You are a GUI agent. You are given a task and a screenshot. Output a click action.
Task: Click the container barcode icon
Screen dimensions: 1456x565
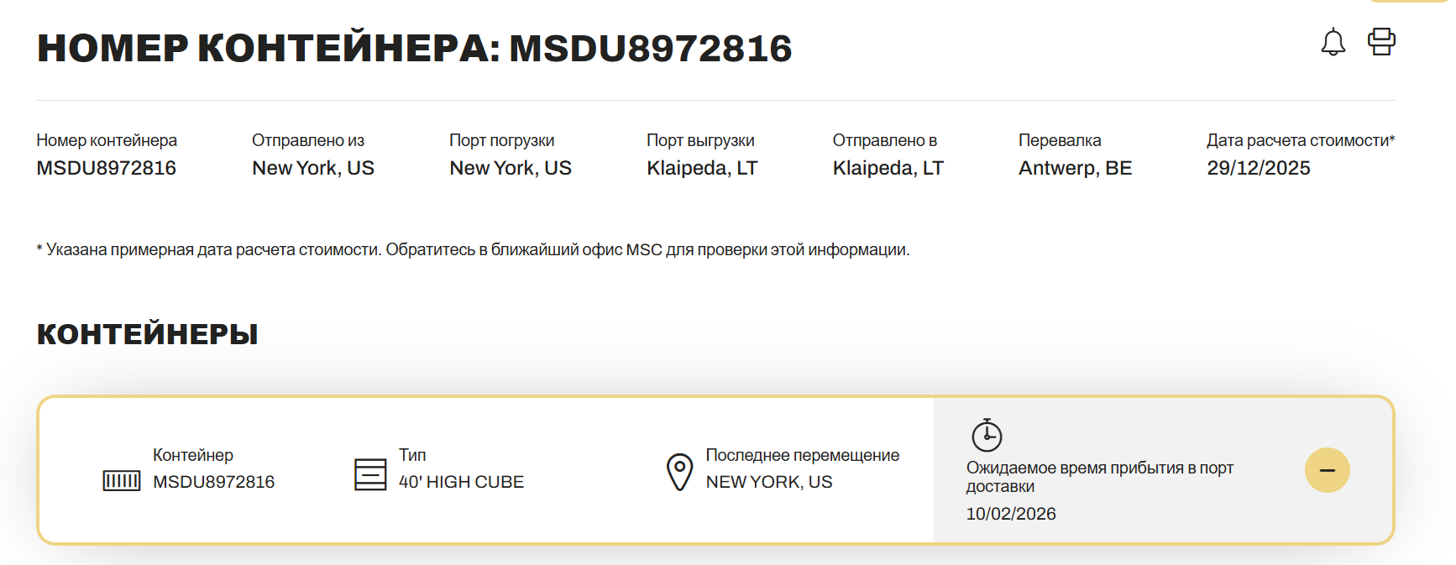pos(122,480)
